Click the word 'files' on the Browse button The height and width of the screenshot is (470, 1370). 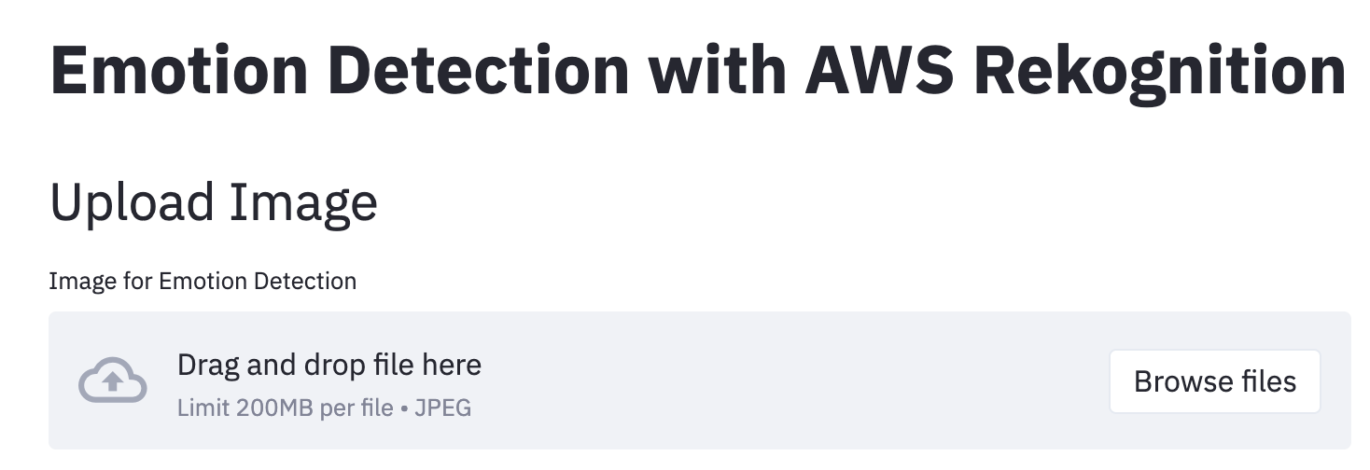(x=1264, y=381)
